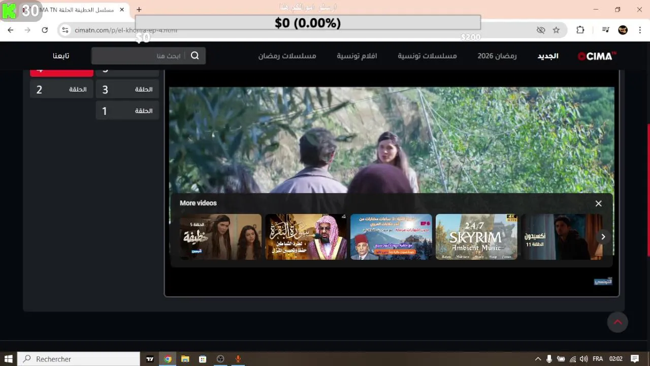Open the مسلسلات رمضان menu item
Viewport: 650px width, 366px height.
[287, 56]
